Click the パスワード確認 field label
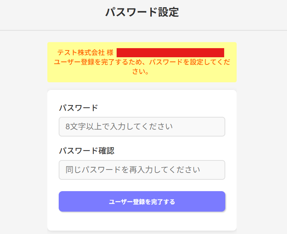Image resolution: width=287 pixels, height=234 pixels. [x=87, y=151]
